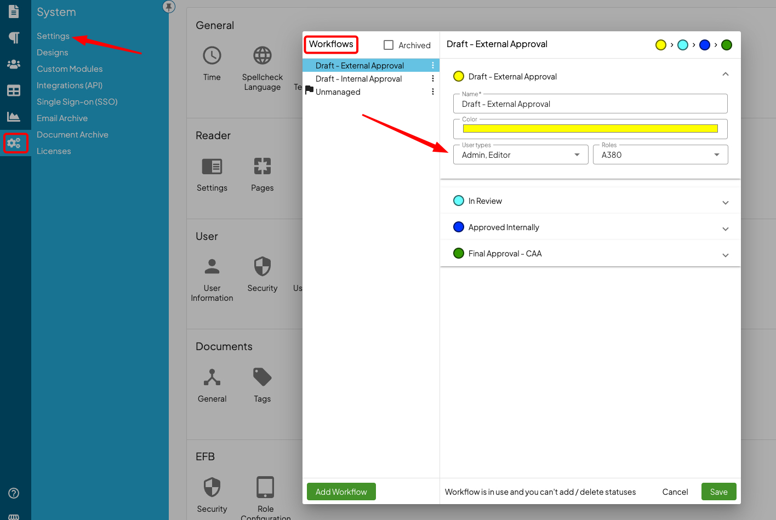Click the Cancel button
This screenshot has width=776, height=520.
[x=675, y=492]
